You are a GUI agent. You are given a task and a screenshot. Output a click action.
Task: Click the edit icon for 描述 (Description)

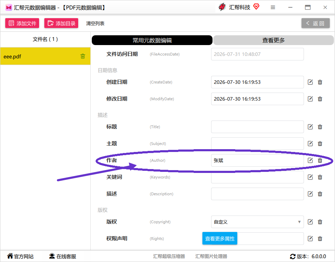pos(310,194)
